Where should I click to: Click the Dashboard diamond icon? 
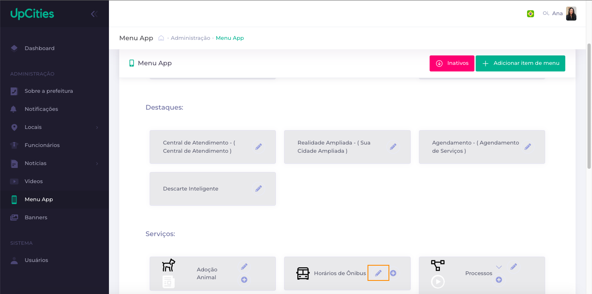[14, 48]
